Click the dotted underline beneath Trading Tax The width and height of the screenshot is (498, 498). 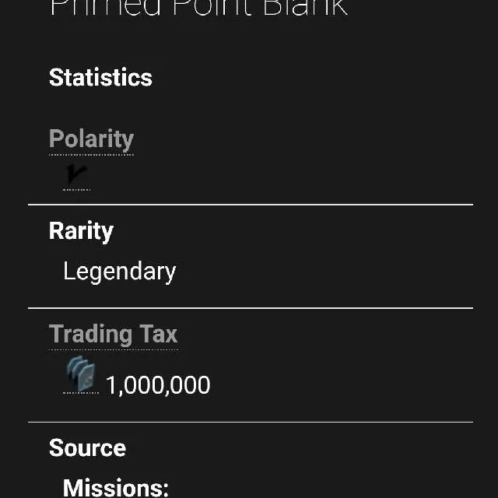[113, 349]
